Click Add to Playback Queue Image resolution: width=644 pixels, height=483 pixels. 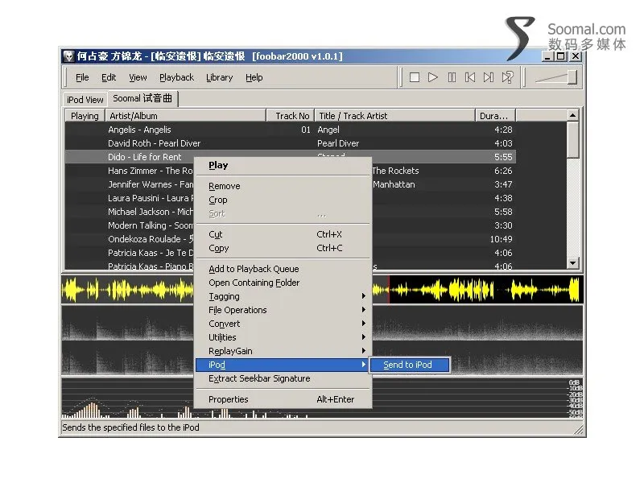click(x=283, y=269)
